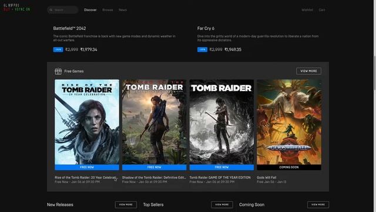Open Shadow of the Tomb Raider cover
Viewport: 376px width, 212px height.
154,122
